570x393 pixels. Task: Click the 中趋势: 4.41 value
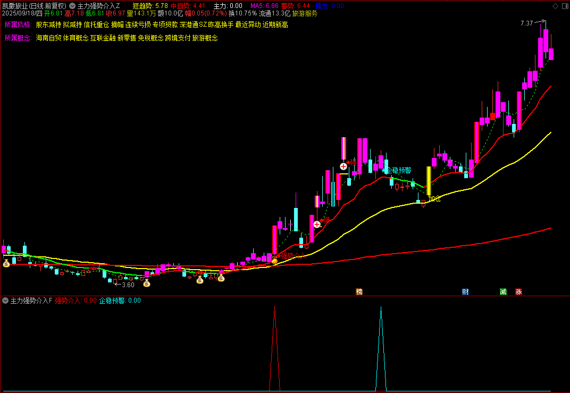tap(188, 6)
